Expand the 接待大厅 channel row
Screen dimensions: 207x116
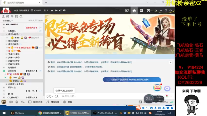(x=4, y=28)
